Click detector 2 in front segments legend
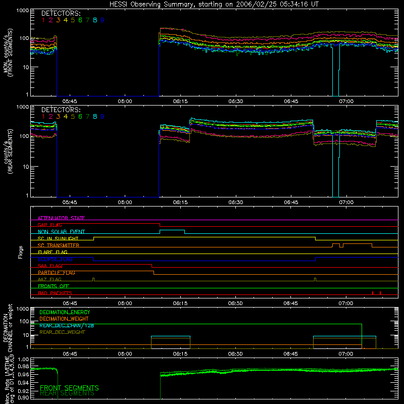This screenshot has height=404, width=404. (x=51, y=20)
